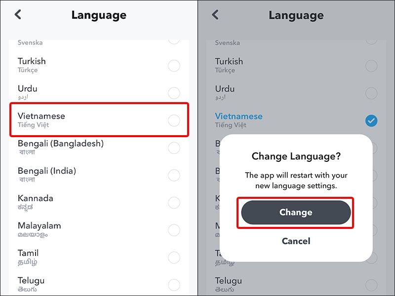Click the Change Language dialog title
Screen dimensions: 395x296
[x=295, y=156]
